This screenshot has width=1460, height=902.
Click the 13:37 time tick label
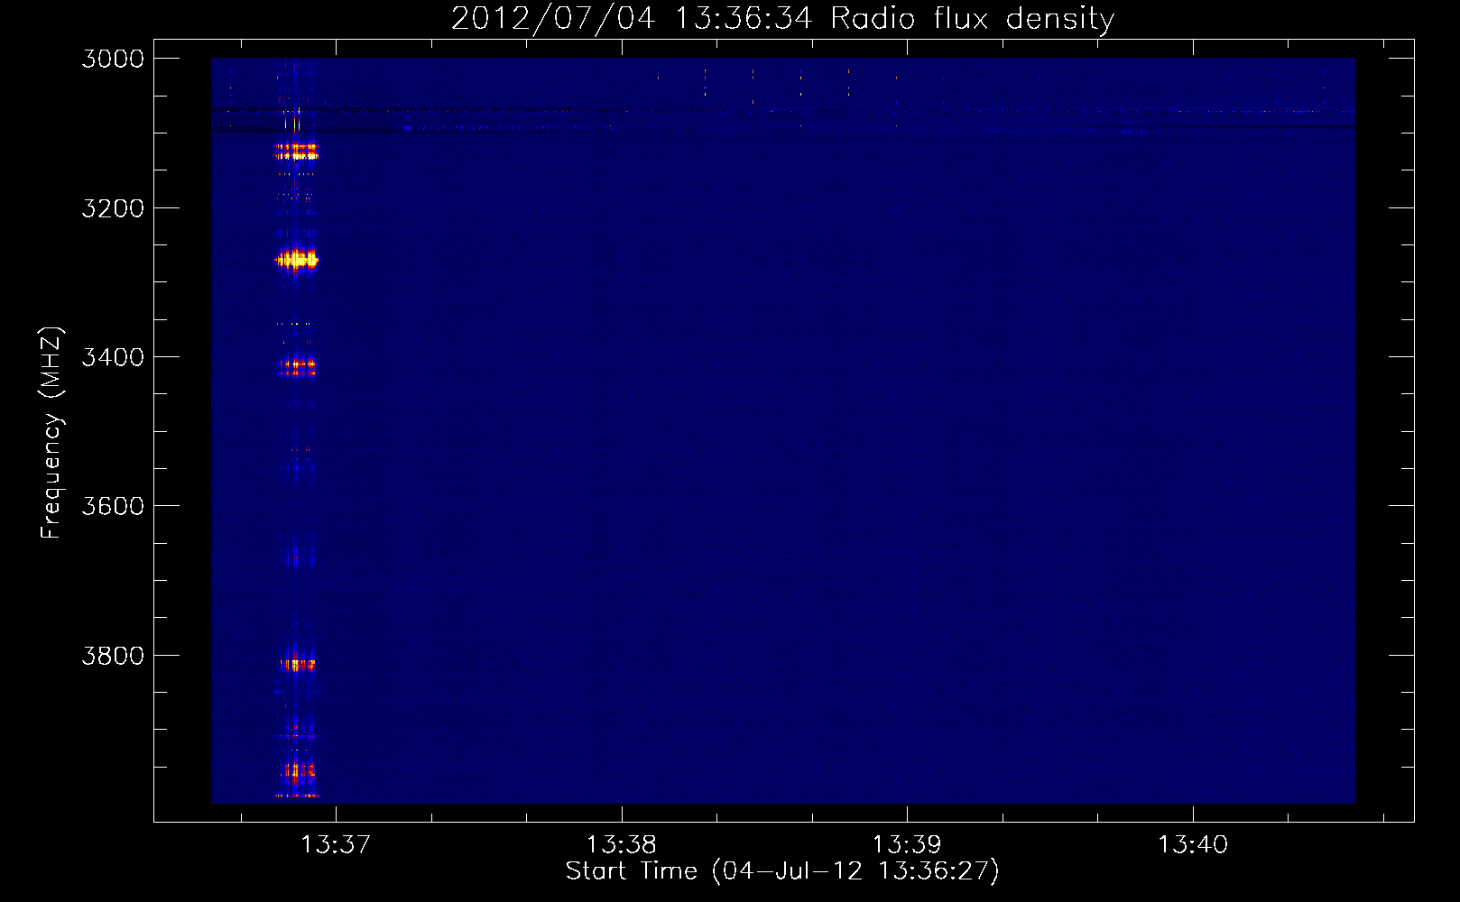pyautogui.click(x=336, y=844)
